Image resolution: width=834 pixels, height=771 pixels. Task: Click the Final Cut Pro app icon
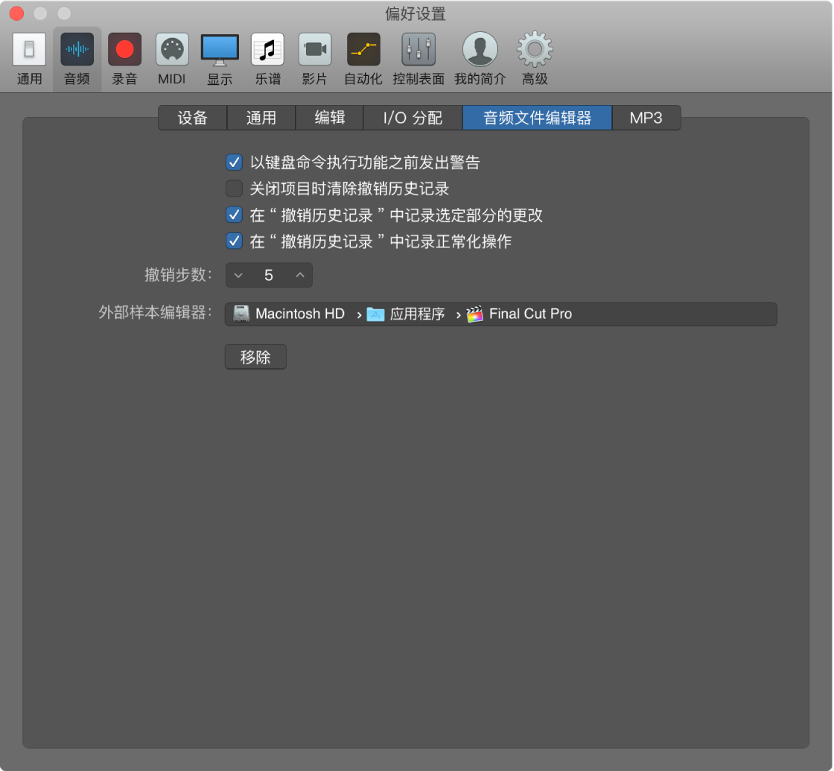pos(474,314)
